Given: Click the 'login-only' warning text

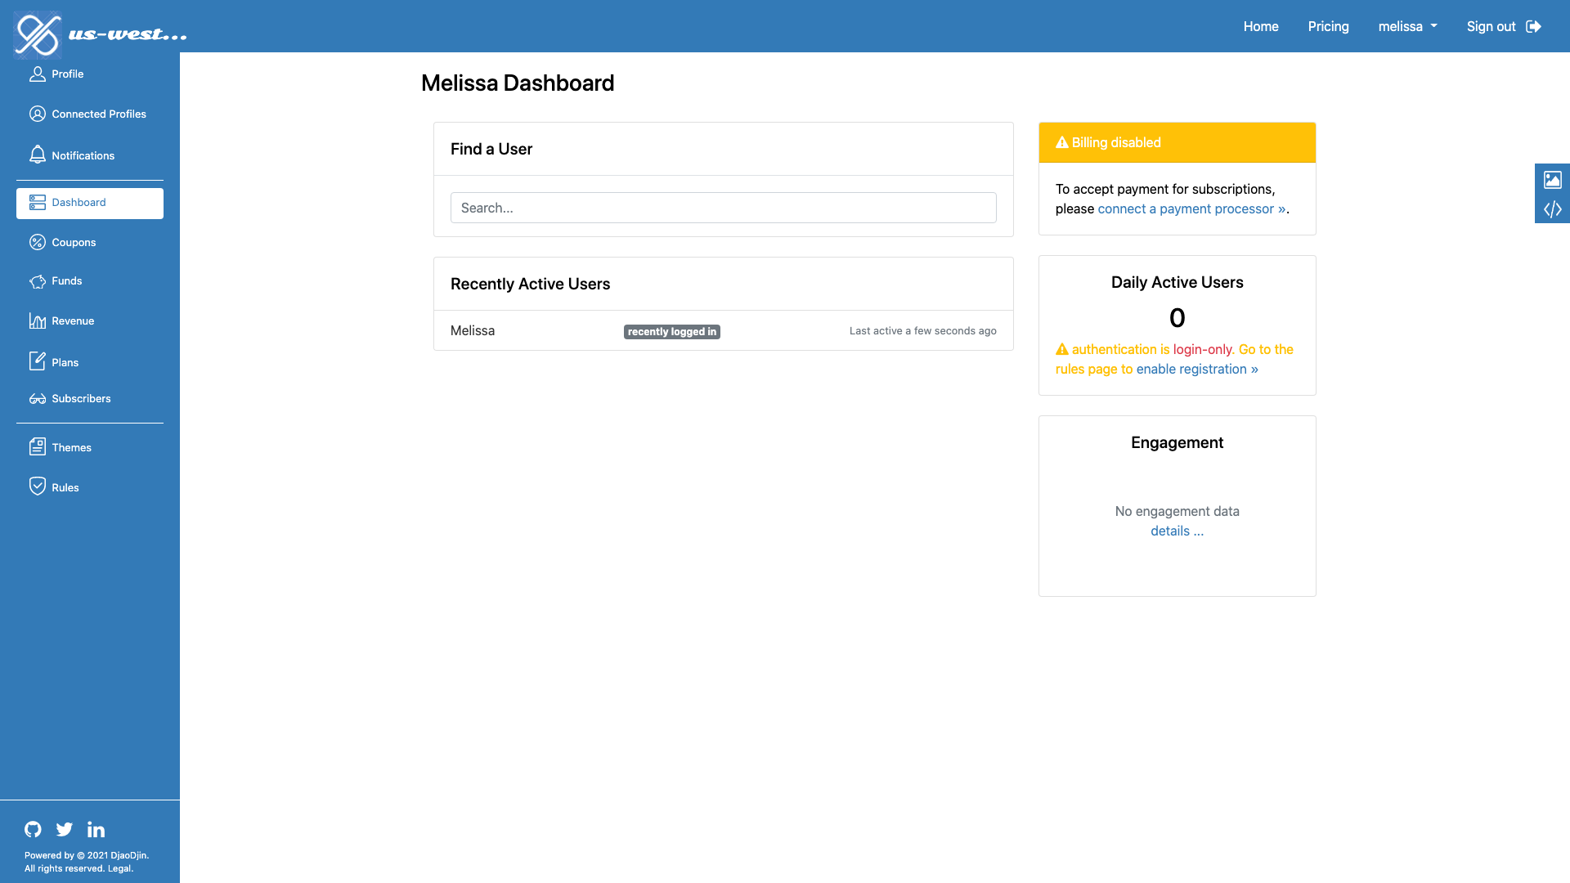Looking at the screenshot, I should 1202,350.
